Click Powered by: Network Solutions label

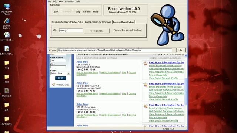tap(127, 30)
